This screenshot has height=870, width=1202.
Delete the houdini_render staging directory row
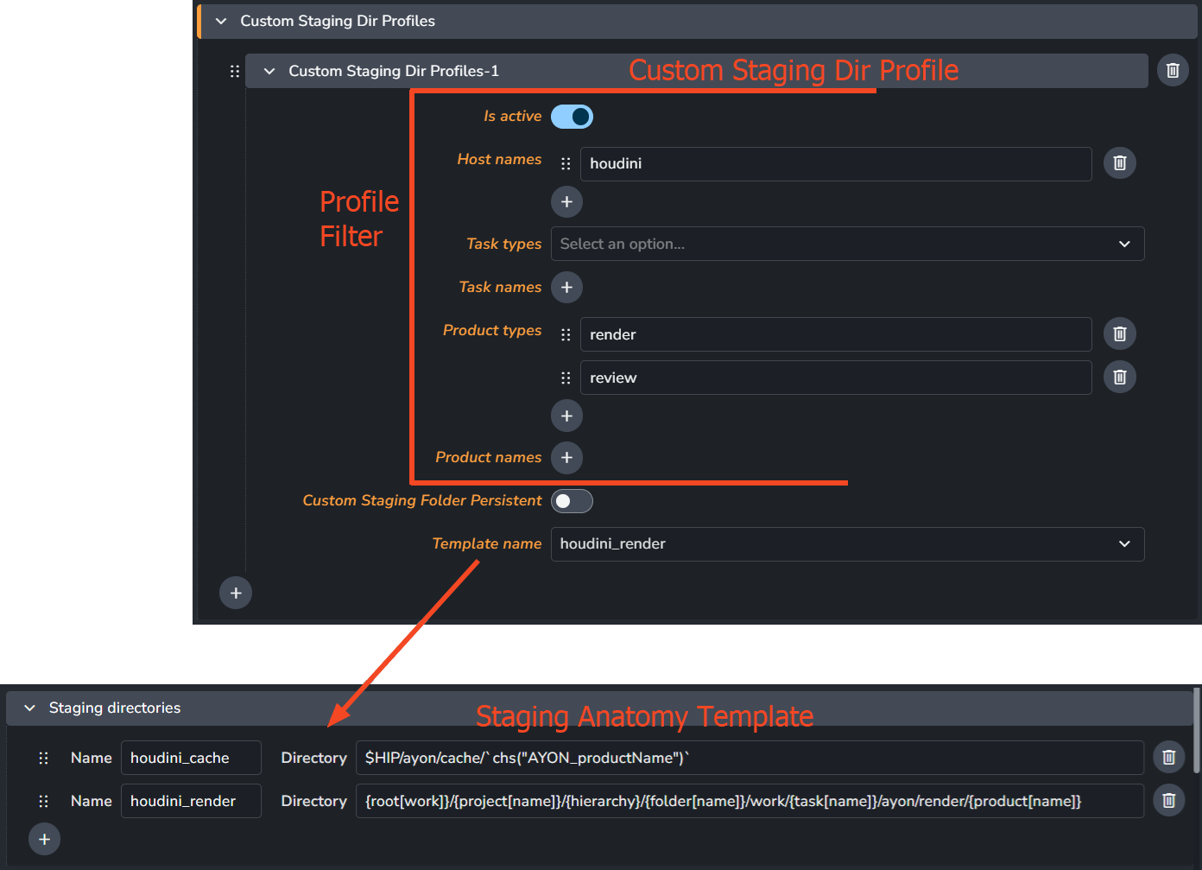click(x=1168, y=801)
